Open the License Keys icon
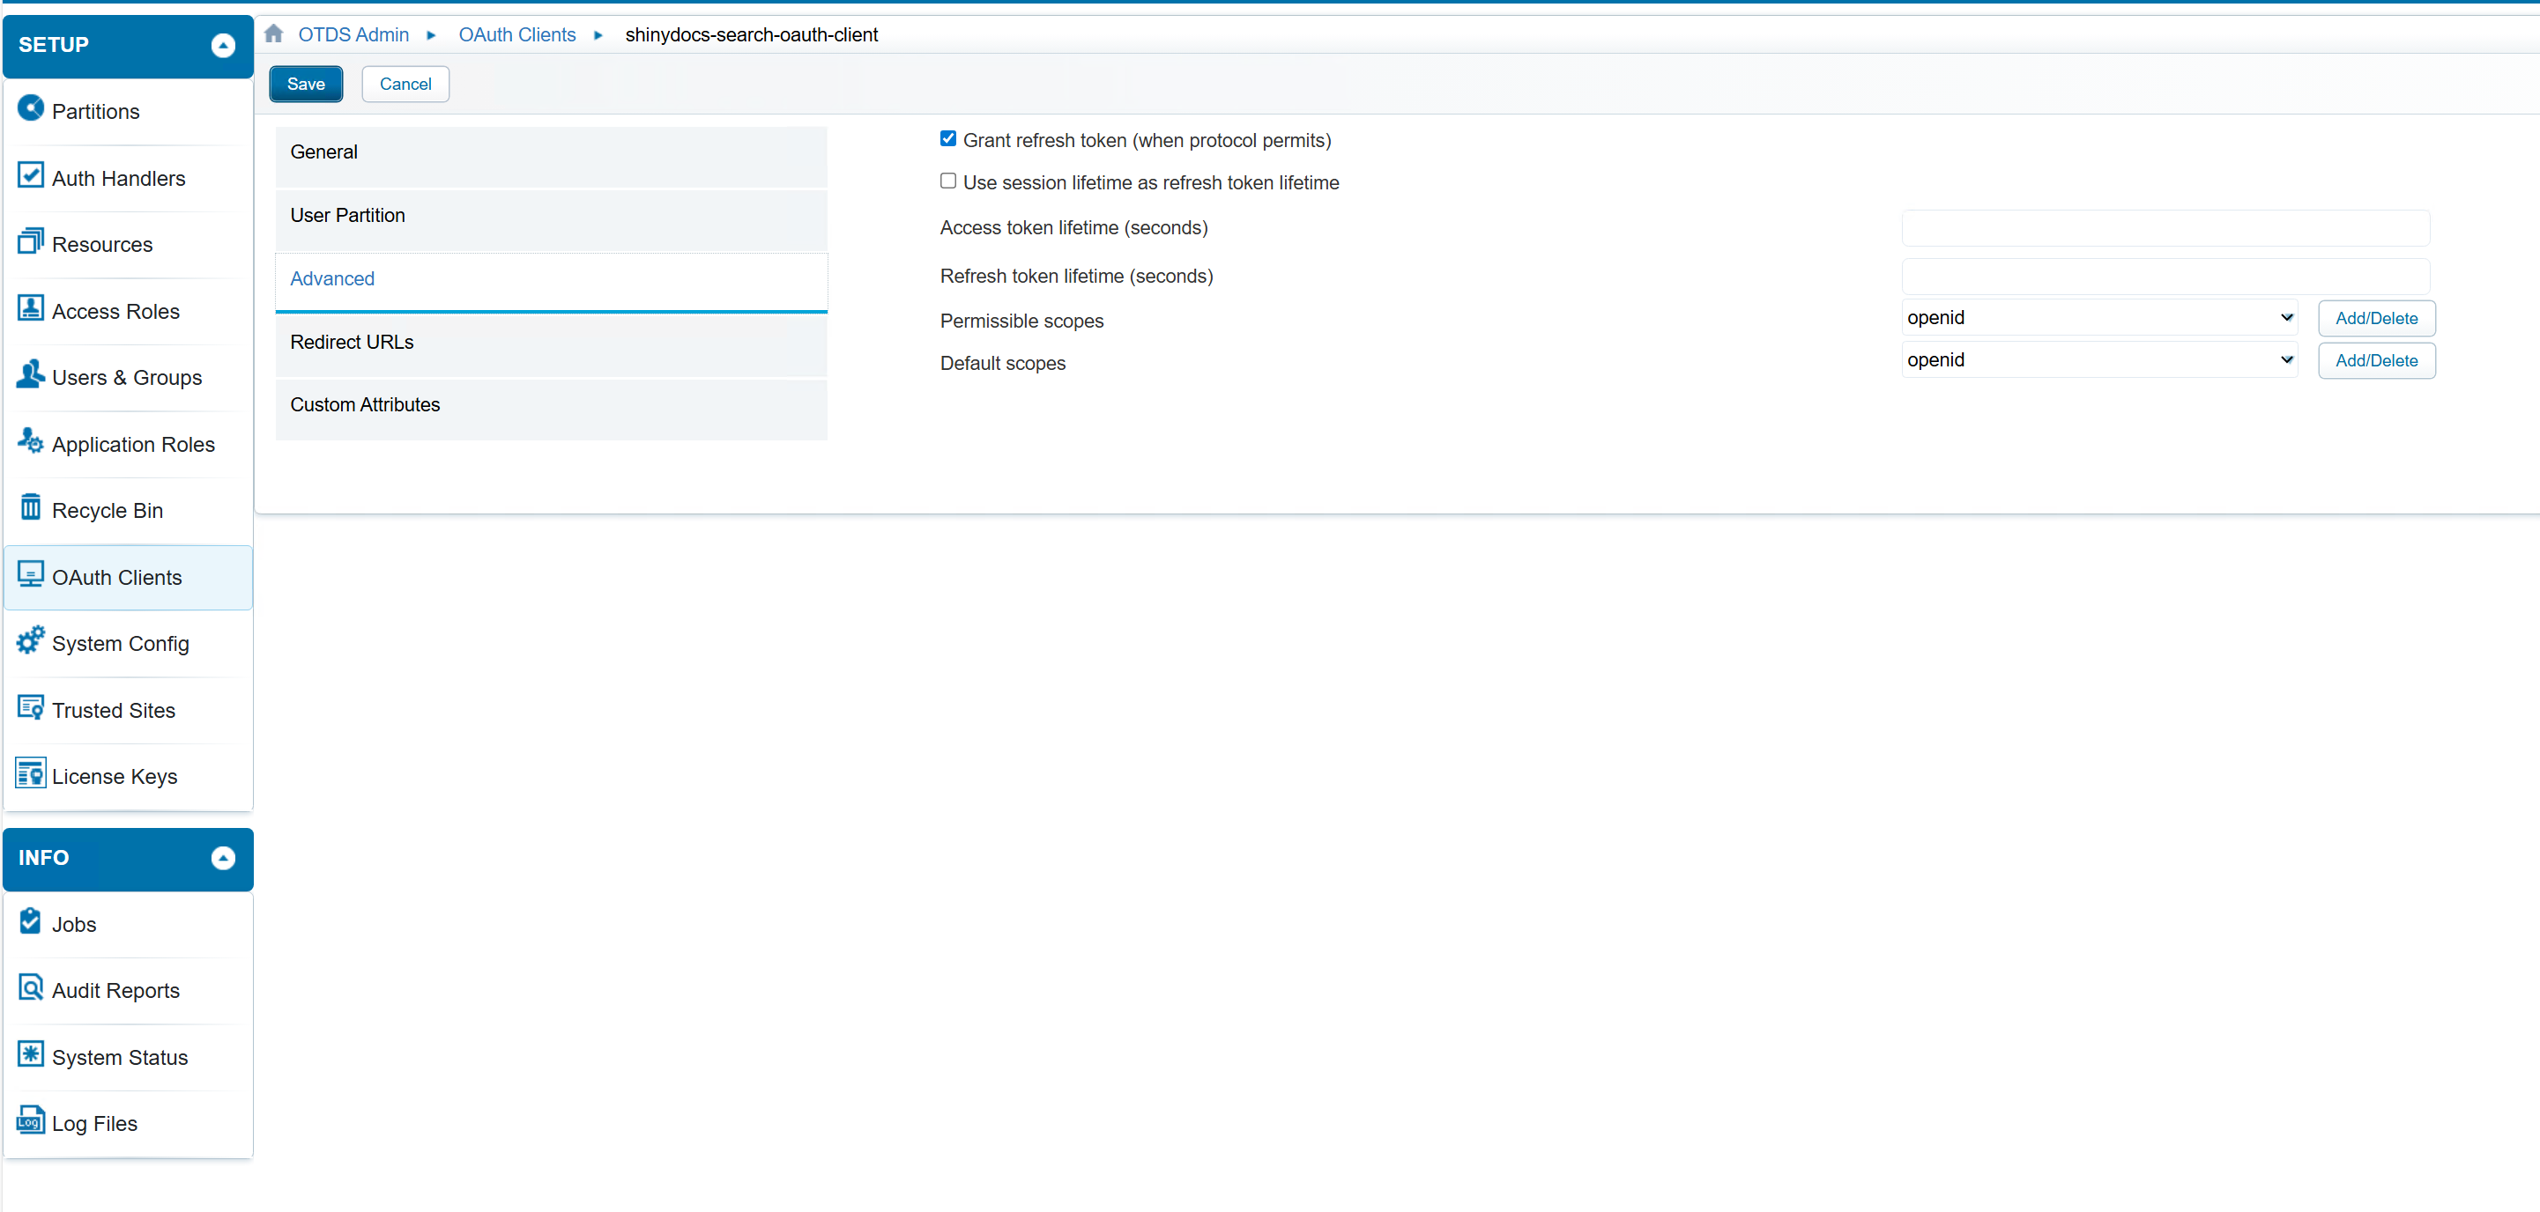2540x1212 pixels. coord(31,774)
